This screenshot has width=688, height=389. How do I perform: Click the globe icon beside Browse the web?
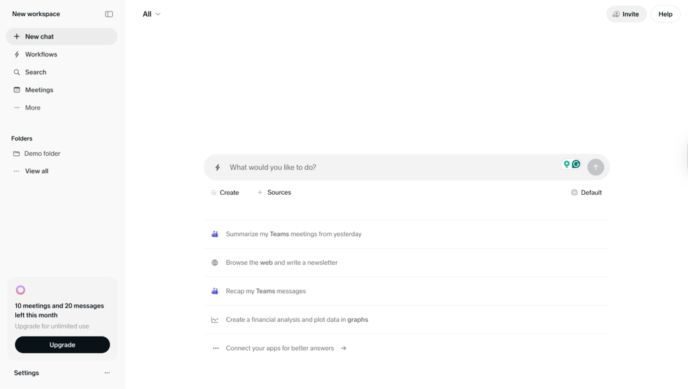(x=214, y=263)
